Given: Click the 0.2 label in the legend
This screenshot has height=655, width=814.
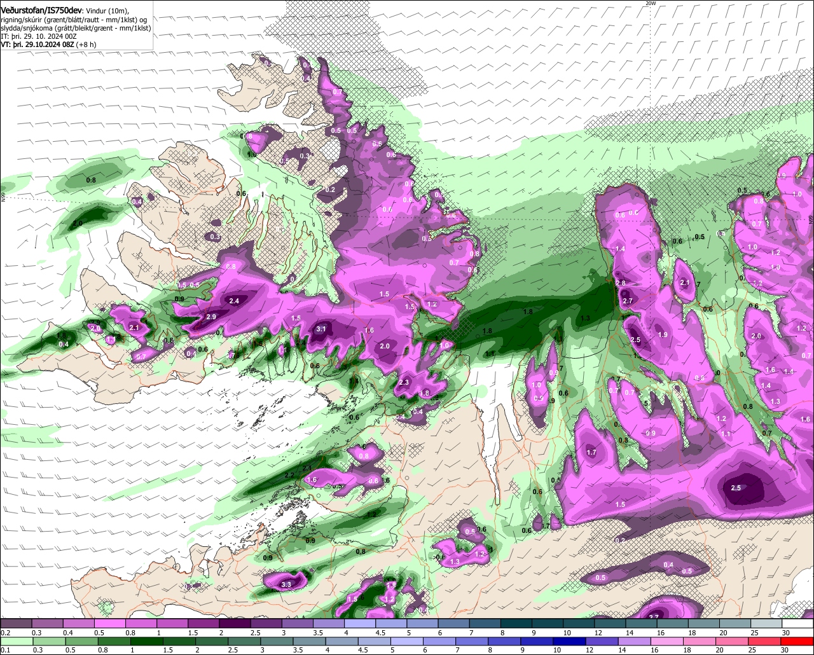Looking at the screenshot, I should pos(6,633).
